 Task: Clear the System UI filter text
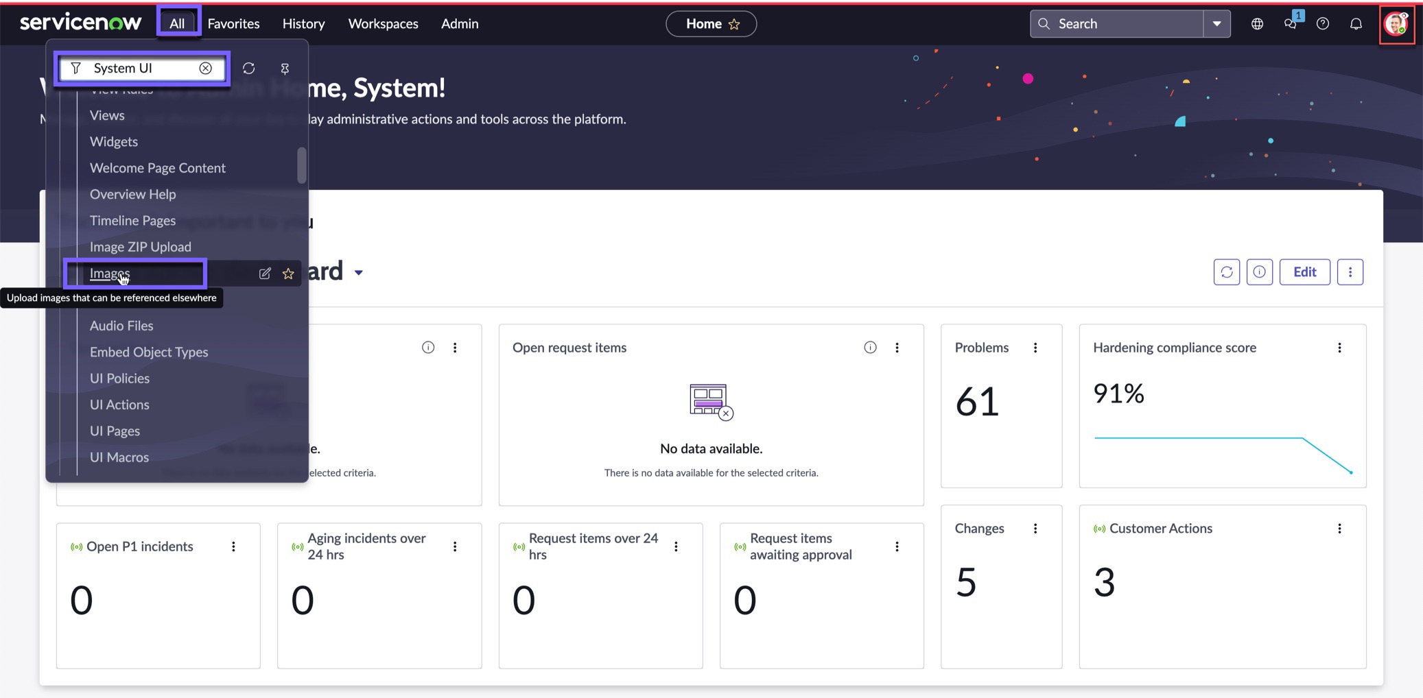pos(205,68)
